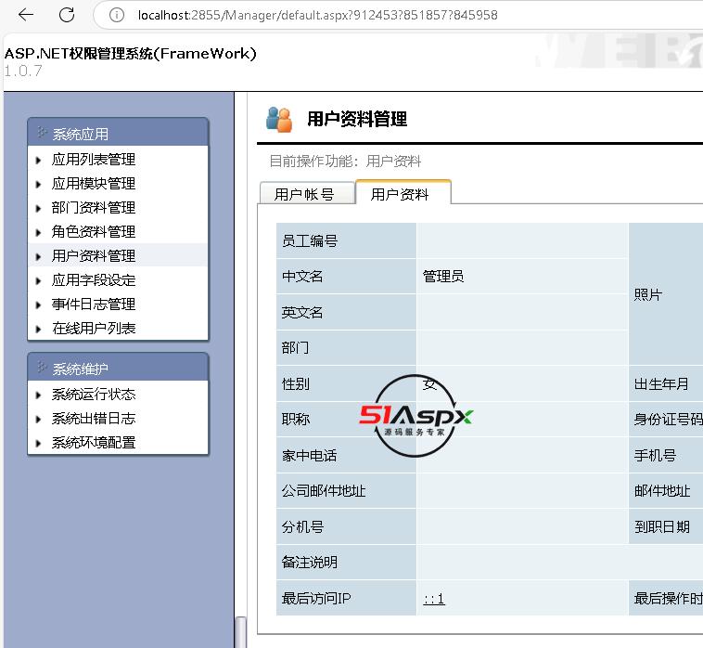The height and width of the screenshot is (648, 703).
Task: Click the 性别 label cell
Action: pos(346,383)
